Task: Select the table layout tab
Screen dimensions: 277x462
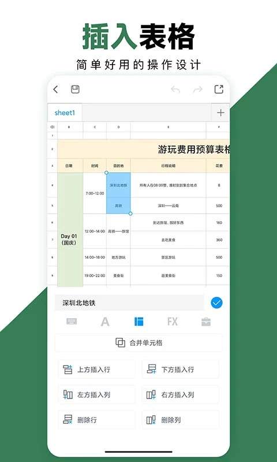Action: point(138,322)
